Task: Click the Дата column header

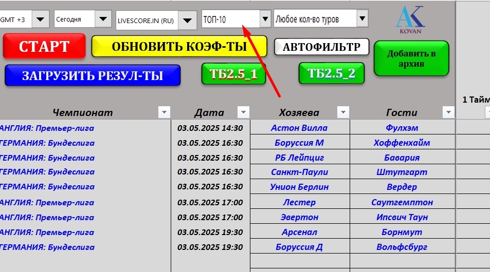Action: pos(209,112)
